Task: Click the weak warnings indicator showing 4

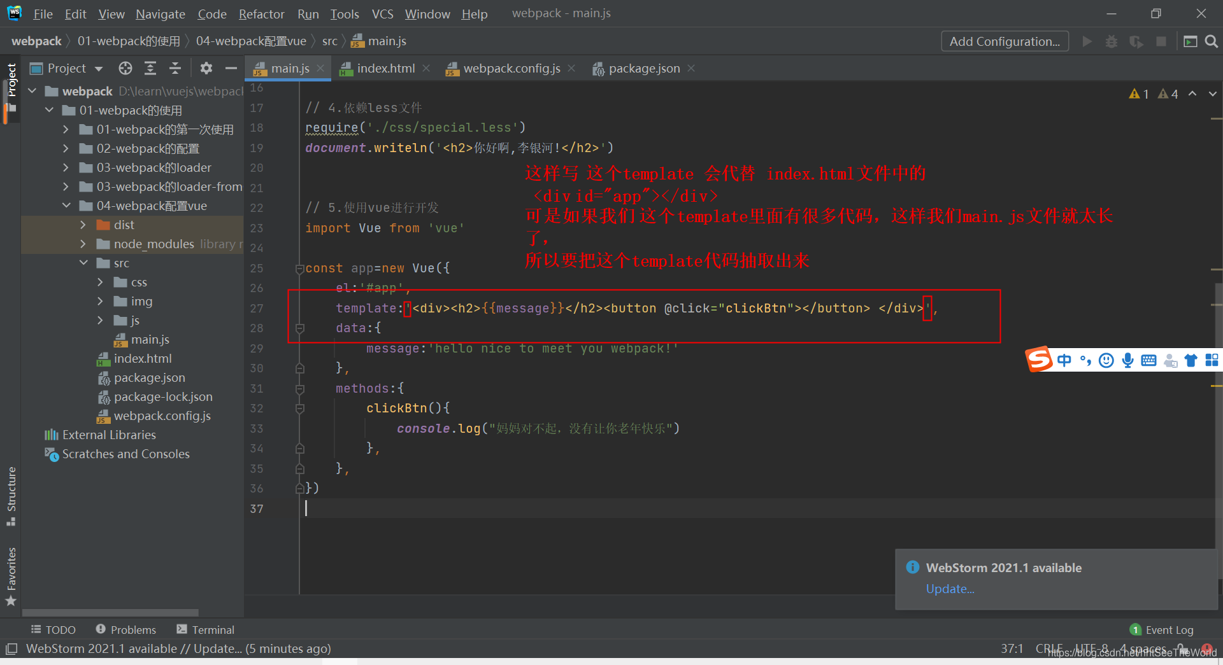Action: (1168, 94)
